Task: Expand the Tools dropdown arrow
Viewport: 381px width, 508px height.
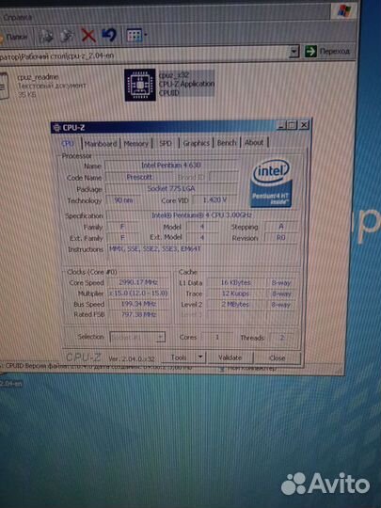Action: click(200, 357)
